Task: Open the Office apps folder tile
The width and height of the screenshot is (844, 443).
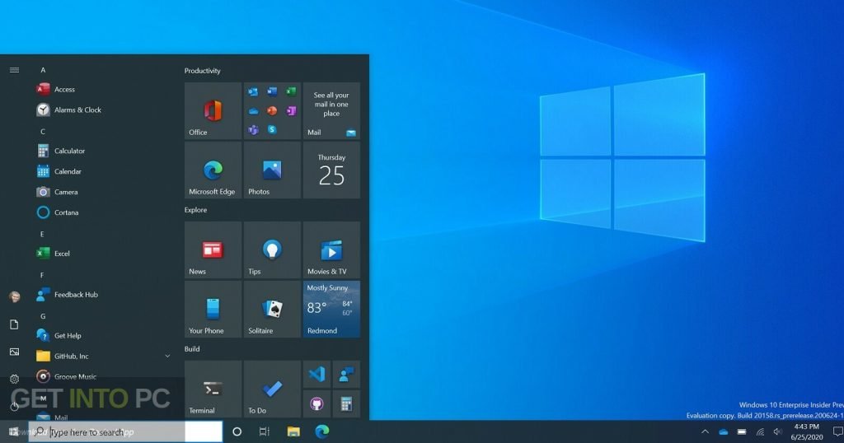Action: [x=272, y=110]
